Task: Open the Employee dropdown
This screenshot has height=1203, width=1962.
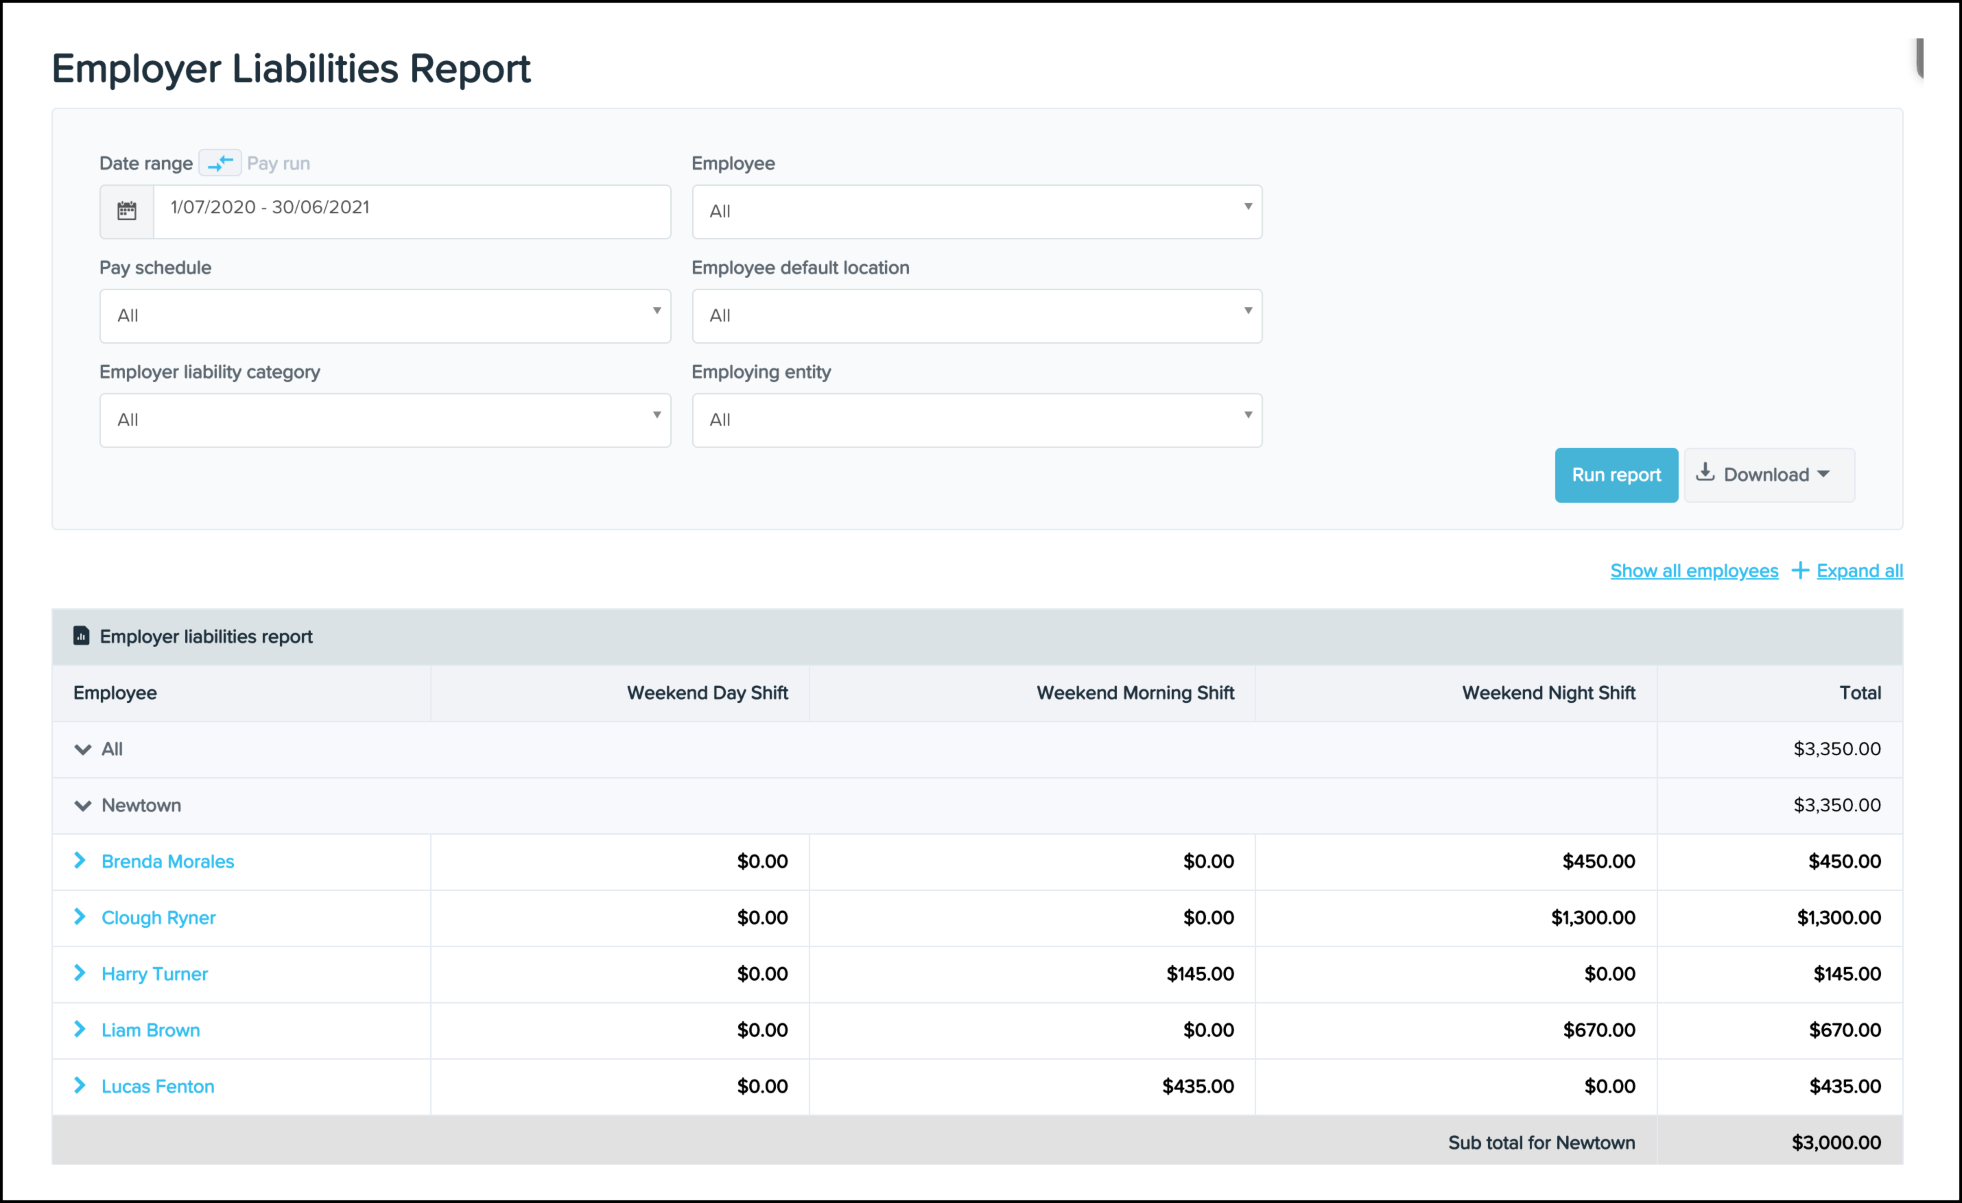Action: pos(976,212)
